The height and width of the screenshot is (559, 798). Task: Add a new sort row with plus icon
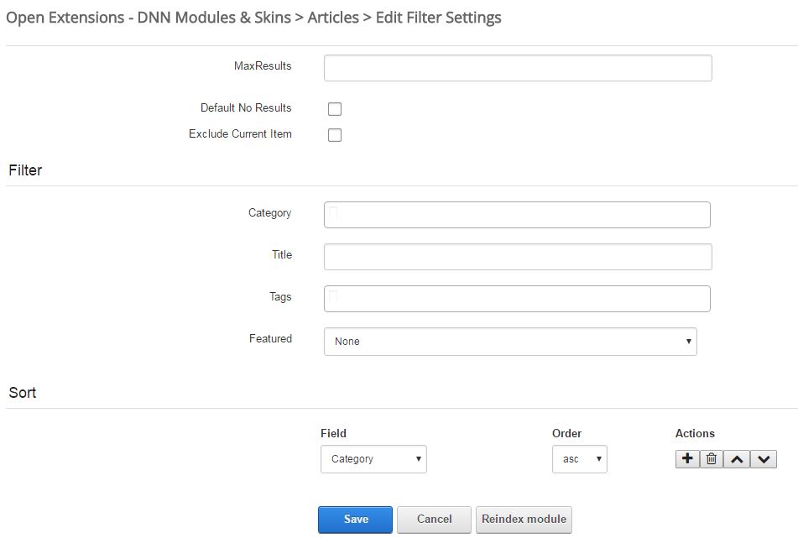tap(687, 459)
